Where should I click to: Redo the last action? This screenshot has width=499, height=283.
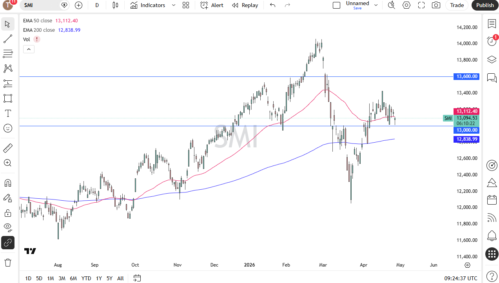point(287,5)
